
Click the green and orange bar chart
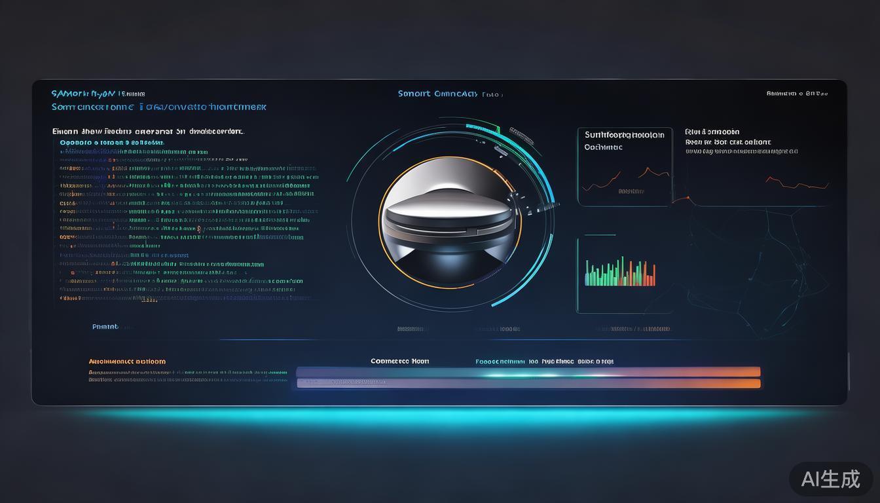tap(619, 273)
